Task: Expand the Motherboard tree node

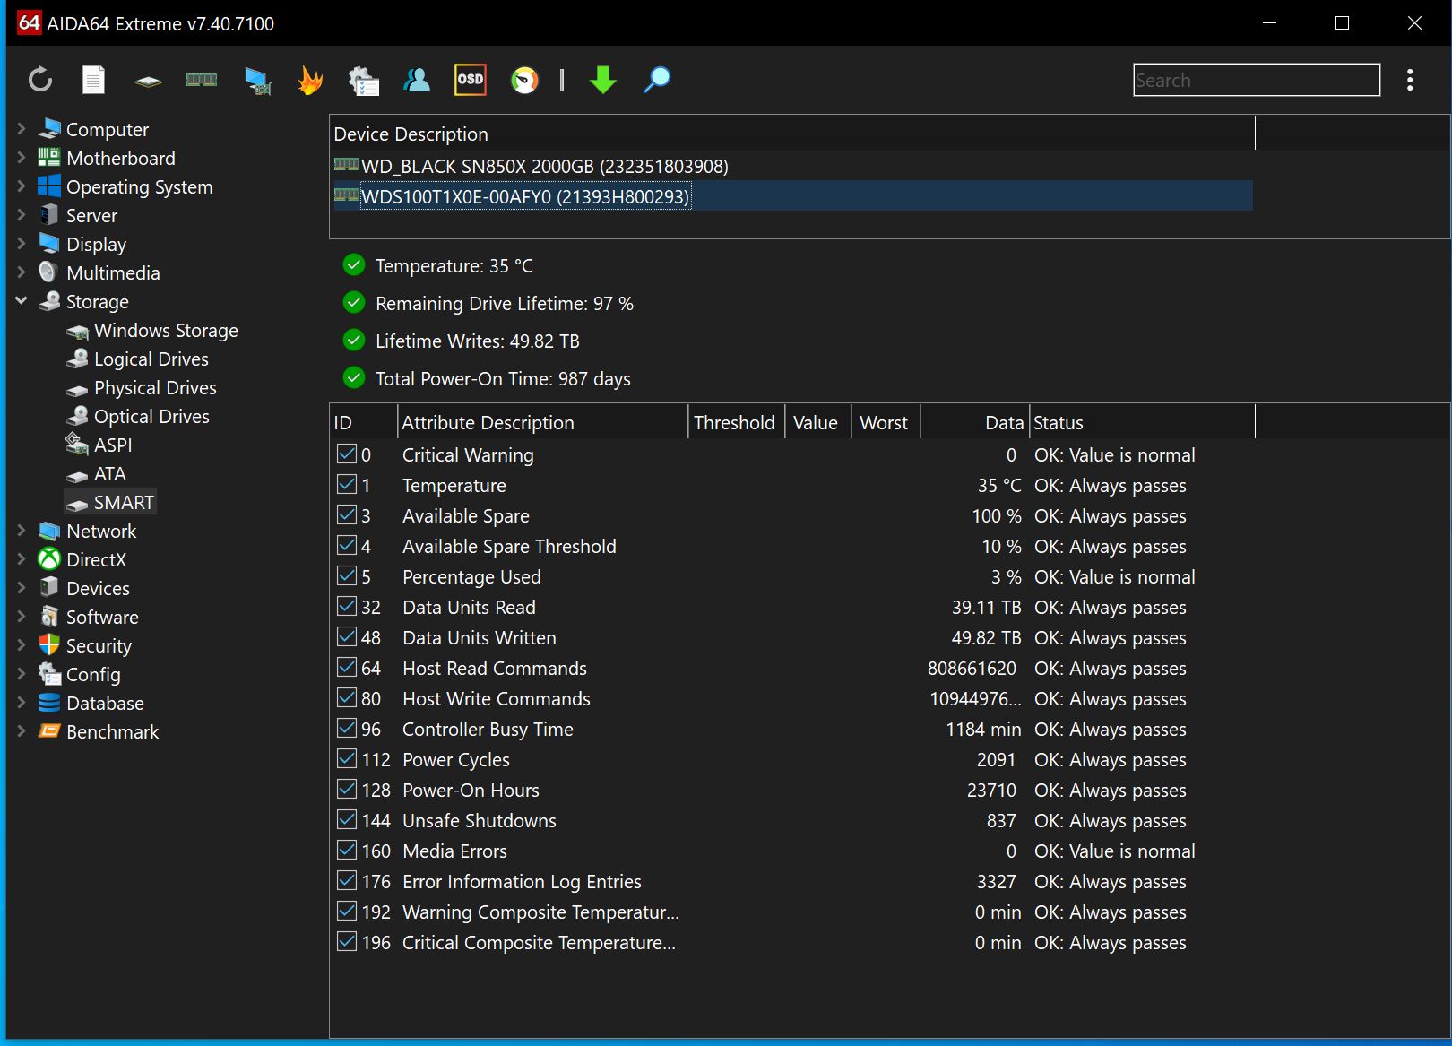Action: (x=22, y=158)
